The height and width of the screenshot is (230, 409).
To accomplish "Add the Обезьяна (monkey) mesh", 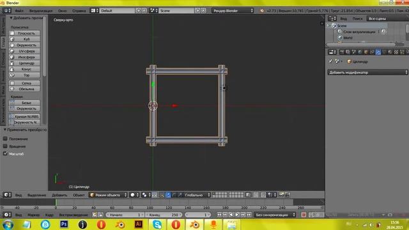I will point(24,89).
